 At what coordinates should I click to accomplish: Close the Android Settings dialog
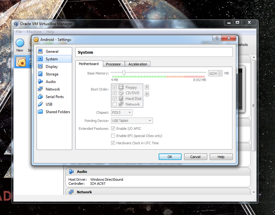pos(229,38)
